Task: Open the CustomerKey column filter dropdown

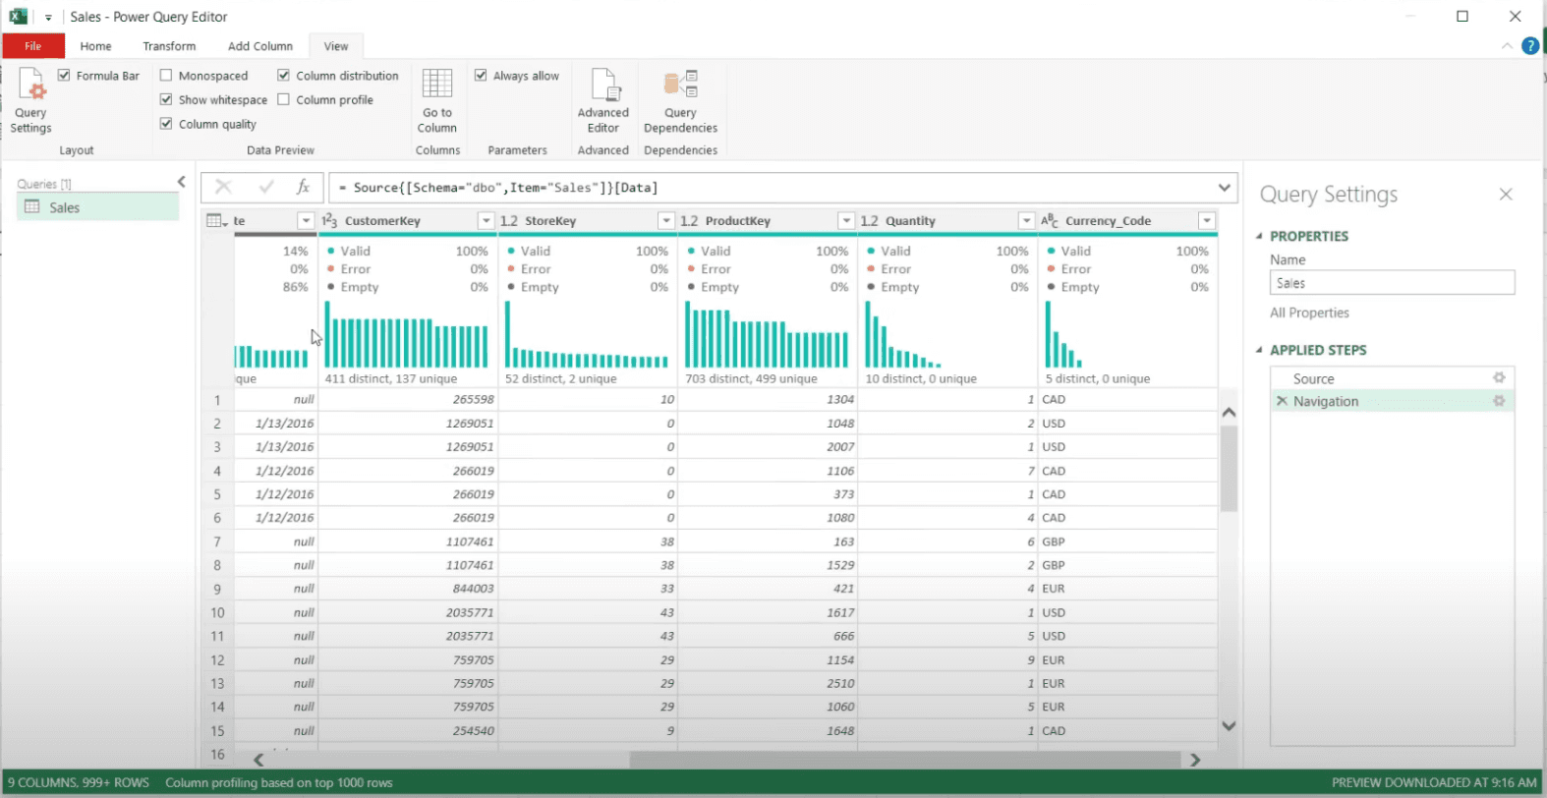Action: [486, 221]
